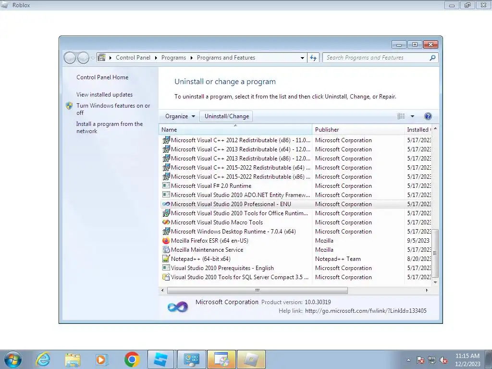Click the scroll down arrow of program list
Image resolution: width=492 pixels, height=369 pixels.
(435, 282)
